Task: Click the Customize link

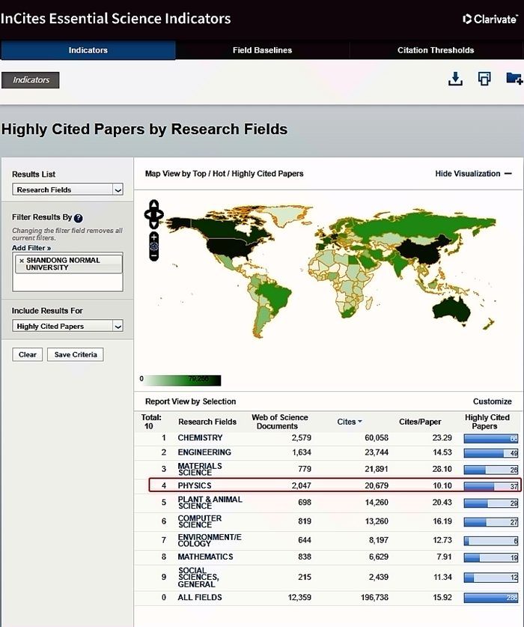Action: click(492, 402)
